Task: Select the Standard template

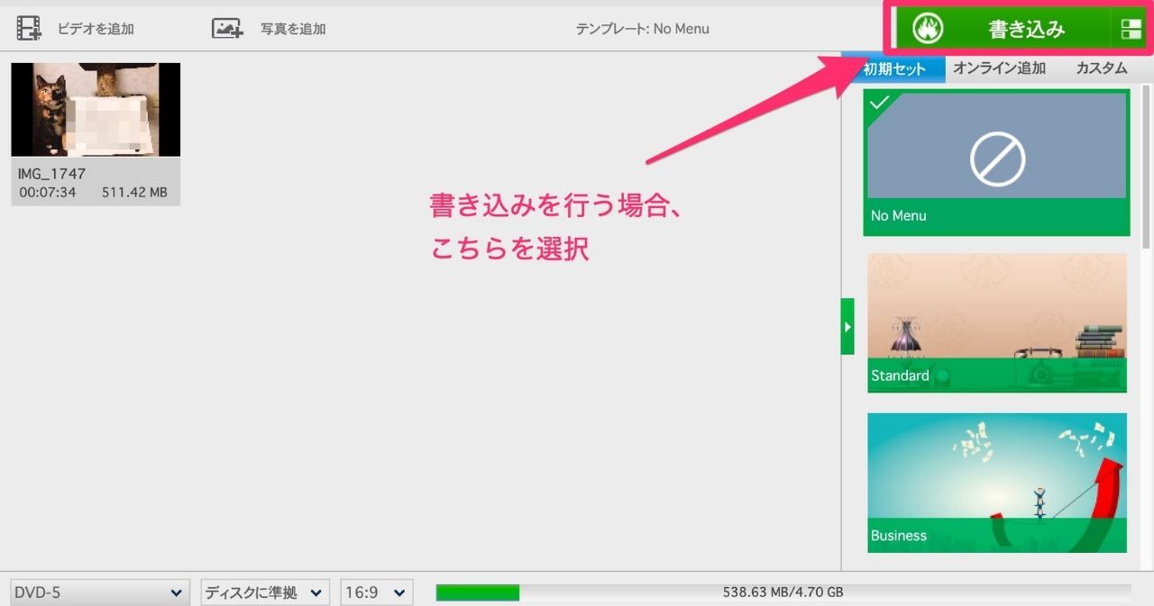Action: [997, 322]
